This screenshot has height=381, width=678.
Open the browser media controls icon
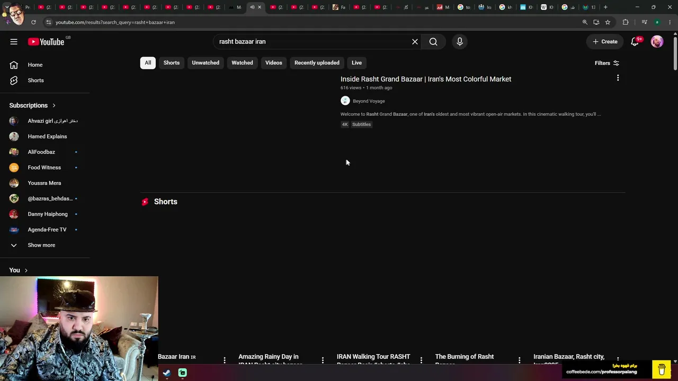(644, 22)
